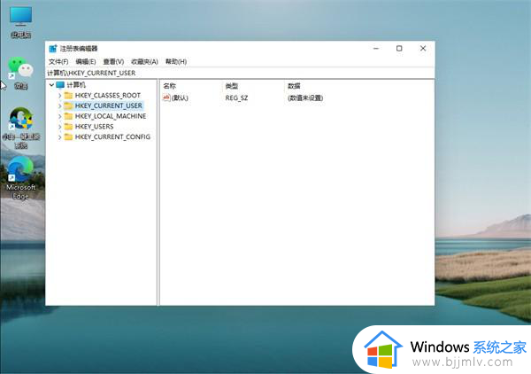Select the HKEY_CURRENT_CONFIG key label
Image resolution: width=531 pixels, height=374 pixels.
click(x=112, y=137)
